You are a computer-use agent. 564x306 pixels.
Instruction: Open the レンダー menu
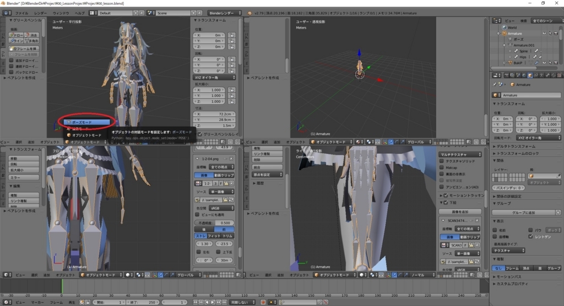tap(40, 13)
